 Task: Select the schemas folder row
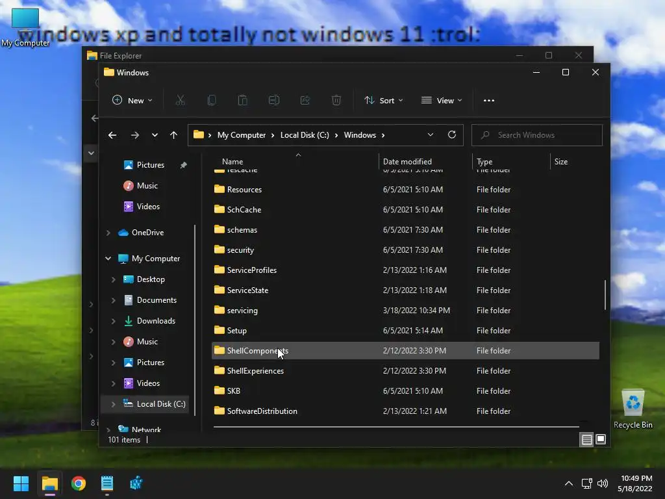click(x=405, y=229)
